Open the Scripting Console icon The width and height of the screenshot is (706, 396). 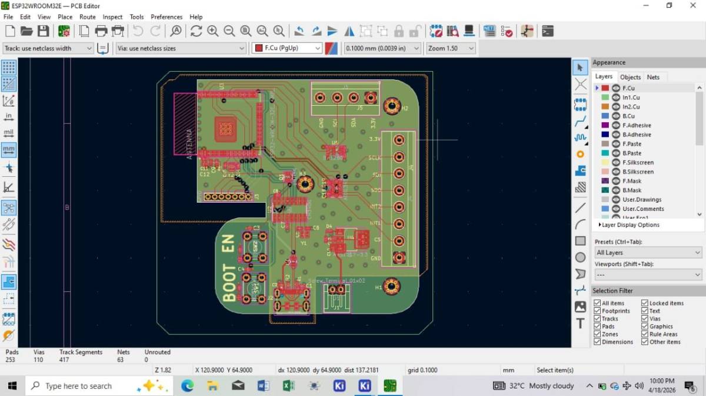[x=548, y=31]
